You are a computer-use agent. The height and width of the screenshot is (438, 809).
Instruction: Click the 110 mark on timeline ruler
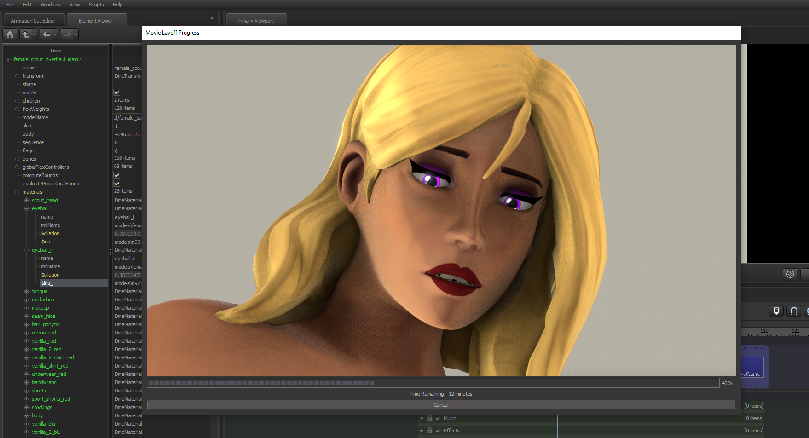(x=764, y=331)
